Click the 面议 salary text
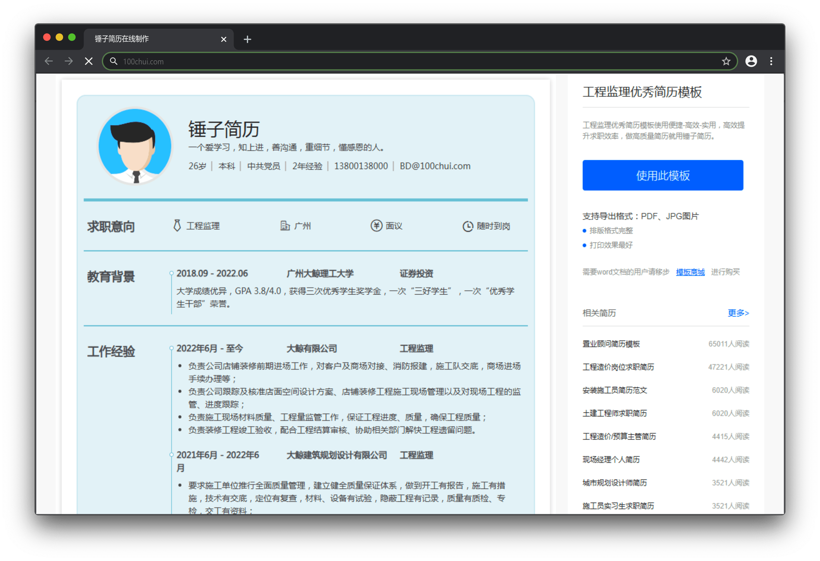820x561 pixels. tap(394, 226)
